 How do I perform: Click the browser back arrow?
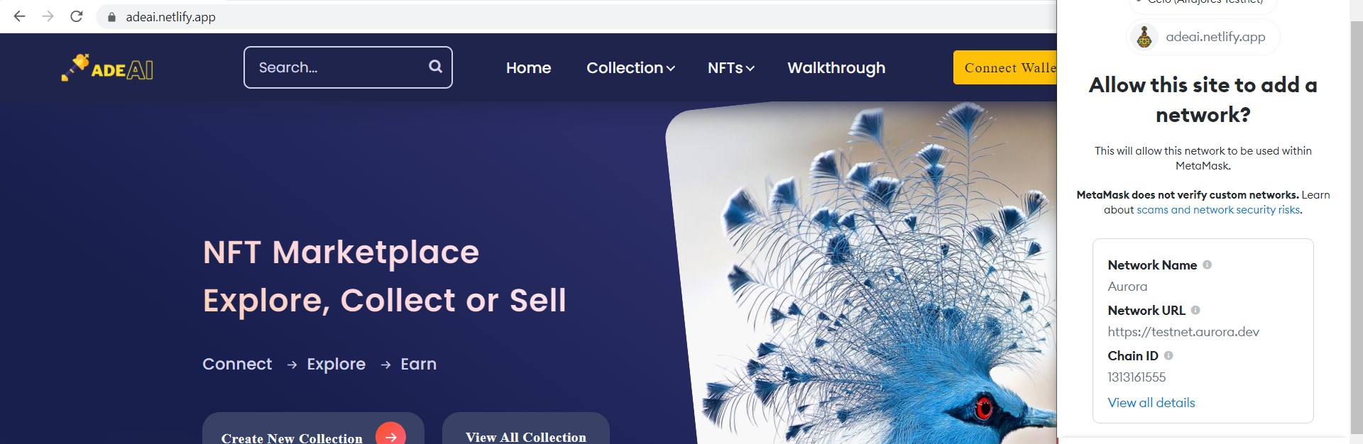(x=19, y=16)
